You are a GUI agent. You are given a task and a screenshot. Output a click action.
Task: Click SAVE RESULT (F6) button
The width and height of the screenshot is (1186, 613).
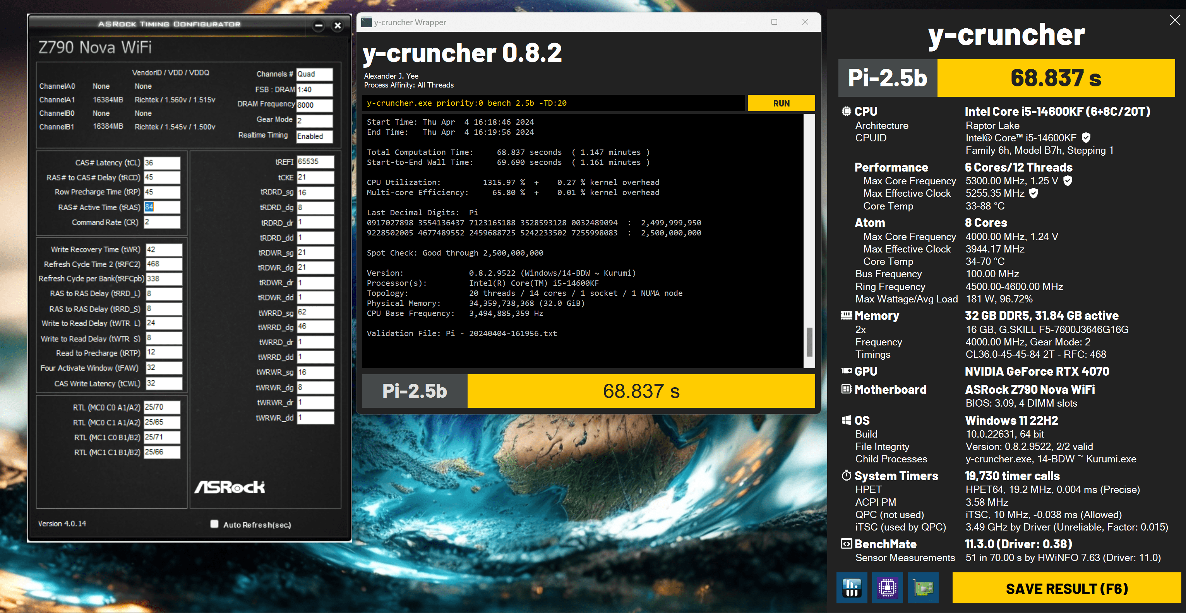coord(1066,588)
